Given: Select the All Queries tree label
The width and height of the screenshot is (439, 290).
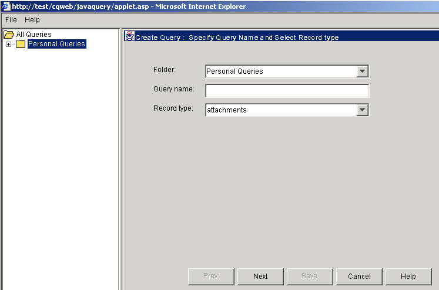Looking at the screenshot, I should pyautogui.click(x=34, y=35).
